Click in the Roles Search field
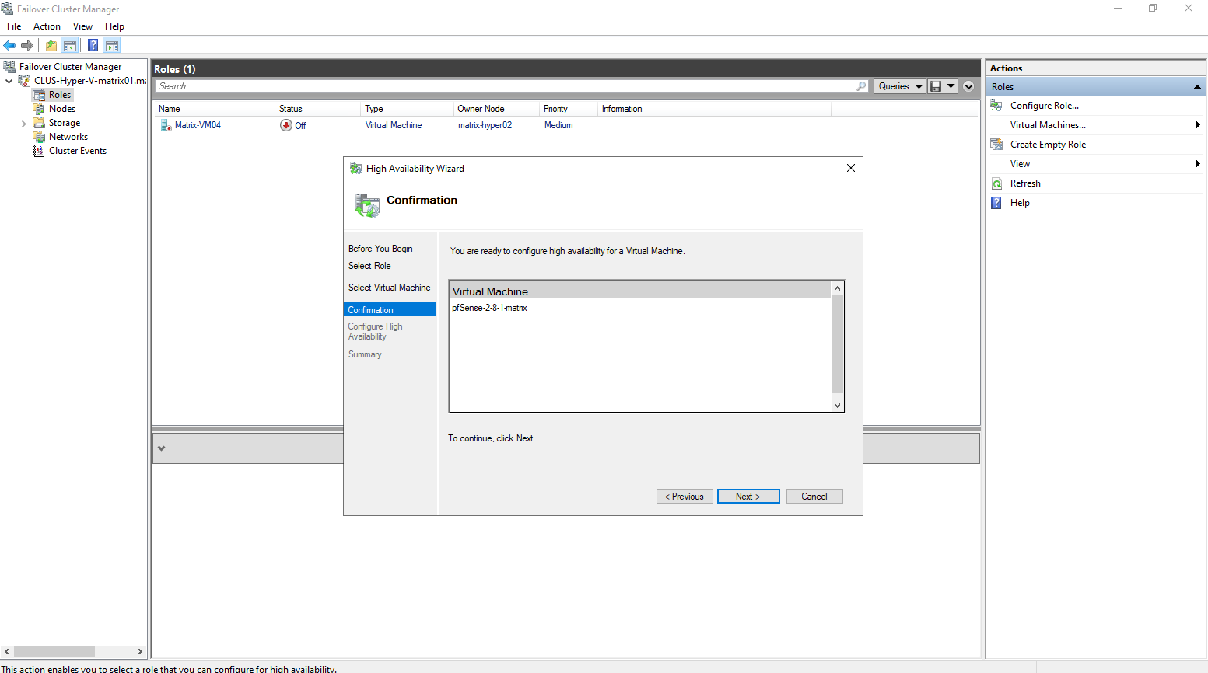Image resolution: width=1208 pixels, height=673 pixels. [506, 86]
